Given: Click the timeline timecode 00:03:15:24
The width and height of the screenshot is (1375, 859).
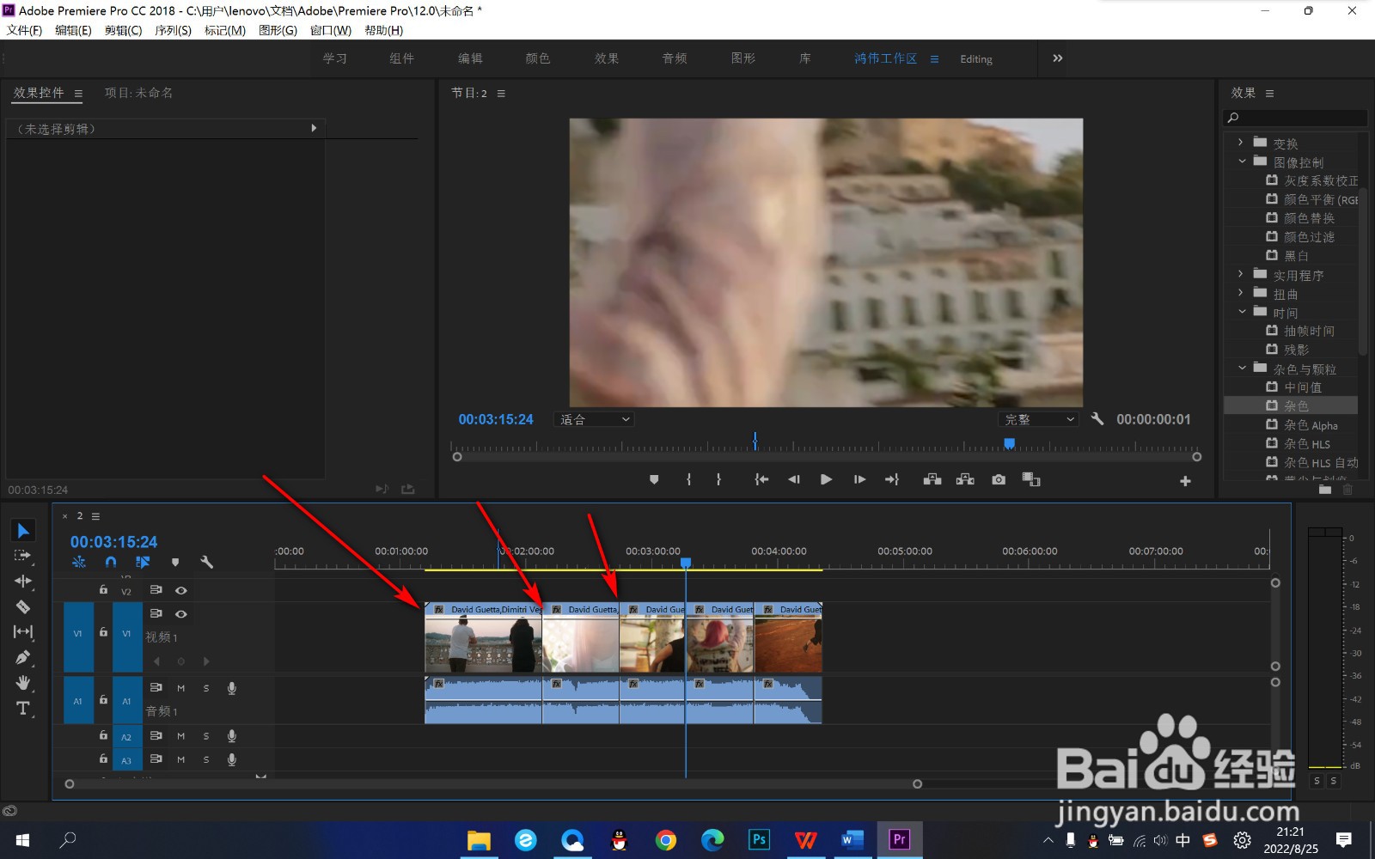Looking at the screenshot, I should [113, 542].
